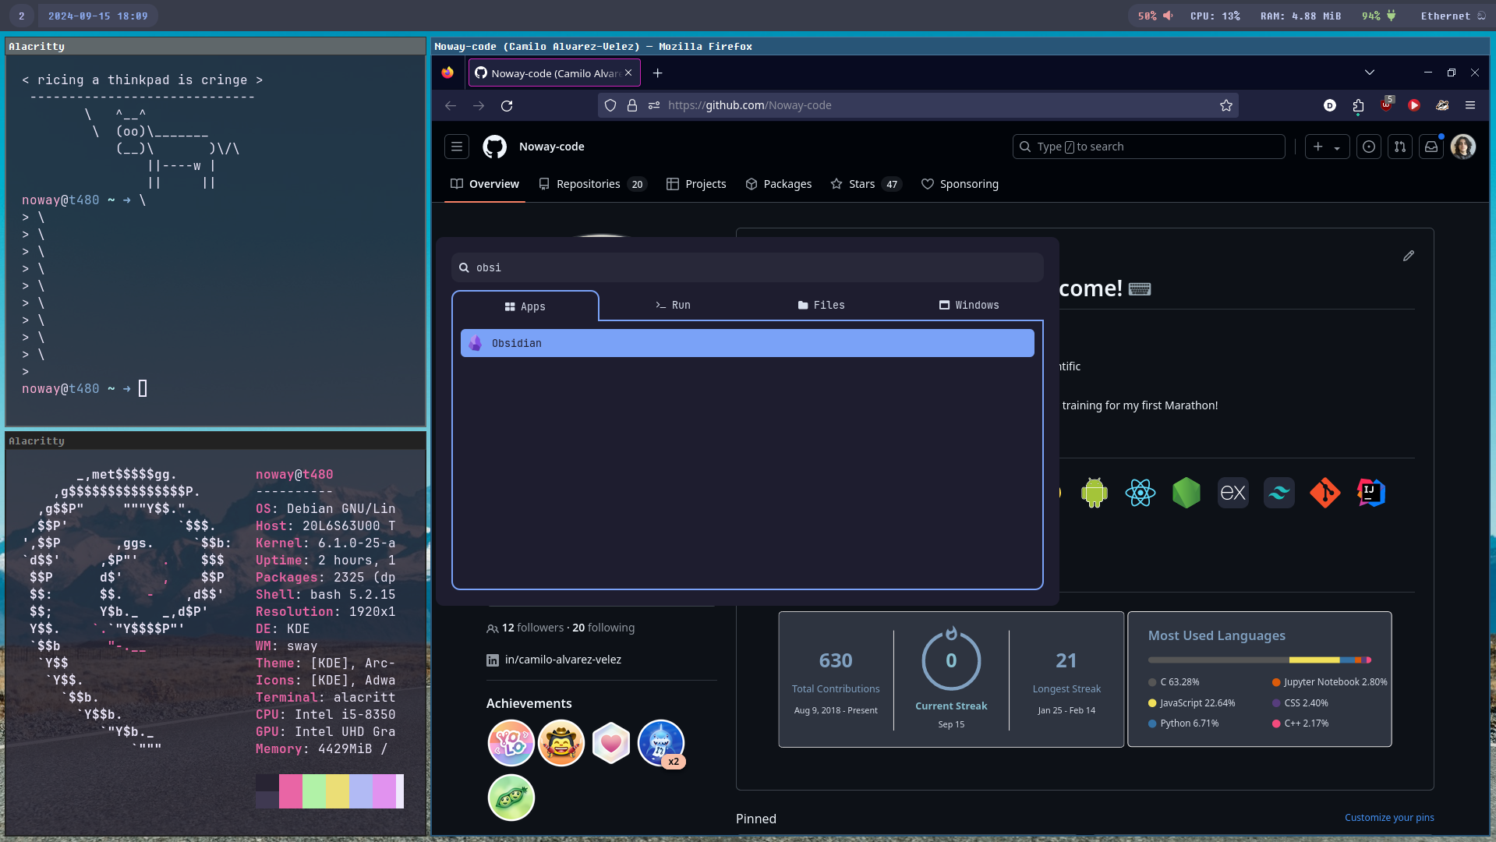The width and height of the screenshot is (1496, 842).
Task: Click the GitHub Octocat logo
Action: [494, 147]
